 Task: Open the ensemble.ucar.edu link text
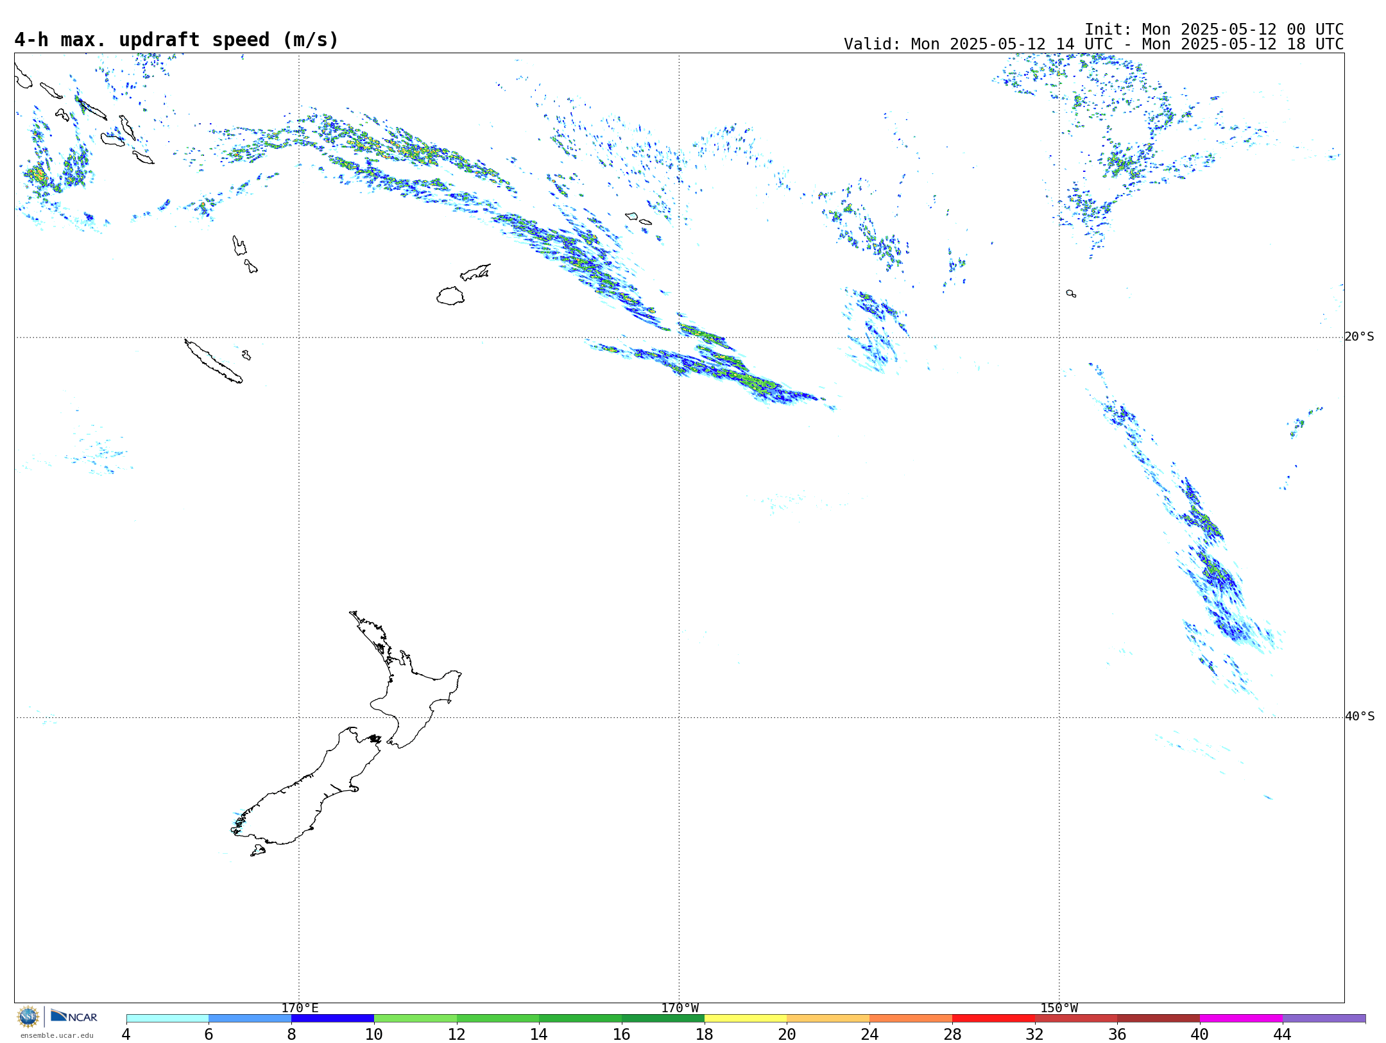point(56,1035)
